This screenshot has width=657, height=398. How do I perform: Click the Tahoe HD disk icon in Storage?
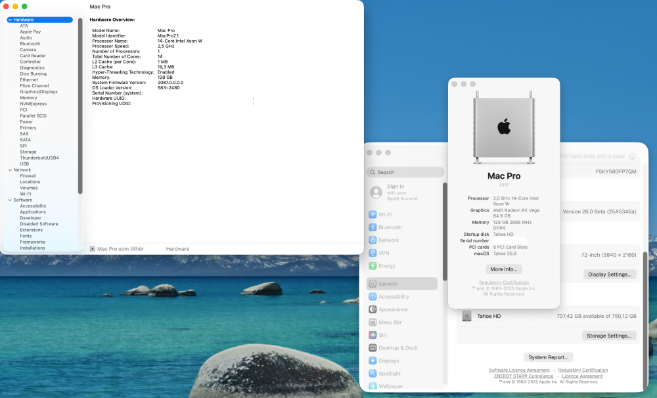[x=466, y=316]
